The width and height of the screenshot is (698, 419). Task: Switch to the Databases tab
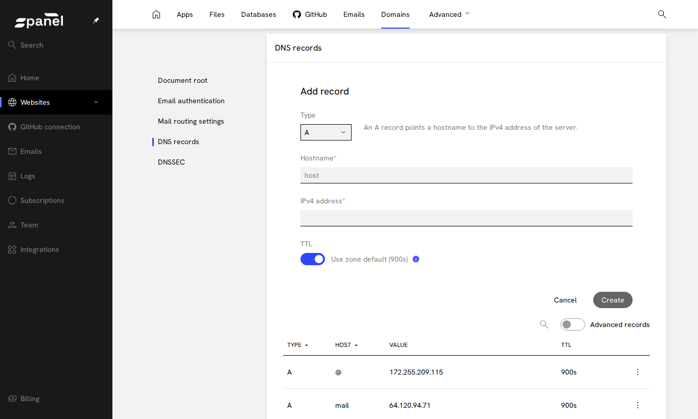(x=259, y=14)
